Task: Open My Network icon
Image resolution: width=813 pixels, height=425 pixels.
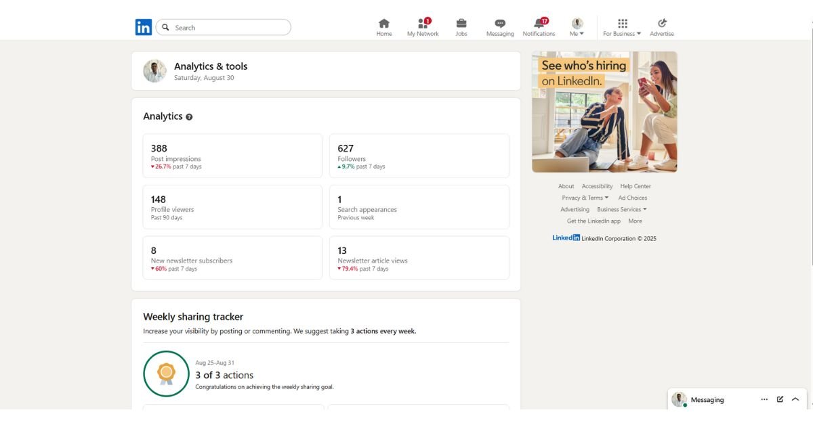Action: pos(423,24)
